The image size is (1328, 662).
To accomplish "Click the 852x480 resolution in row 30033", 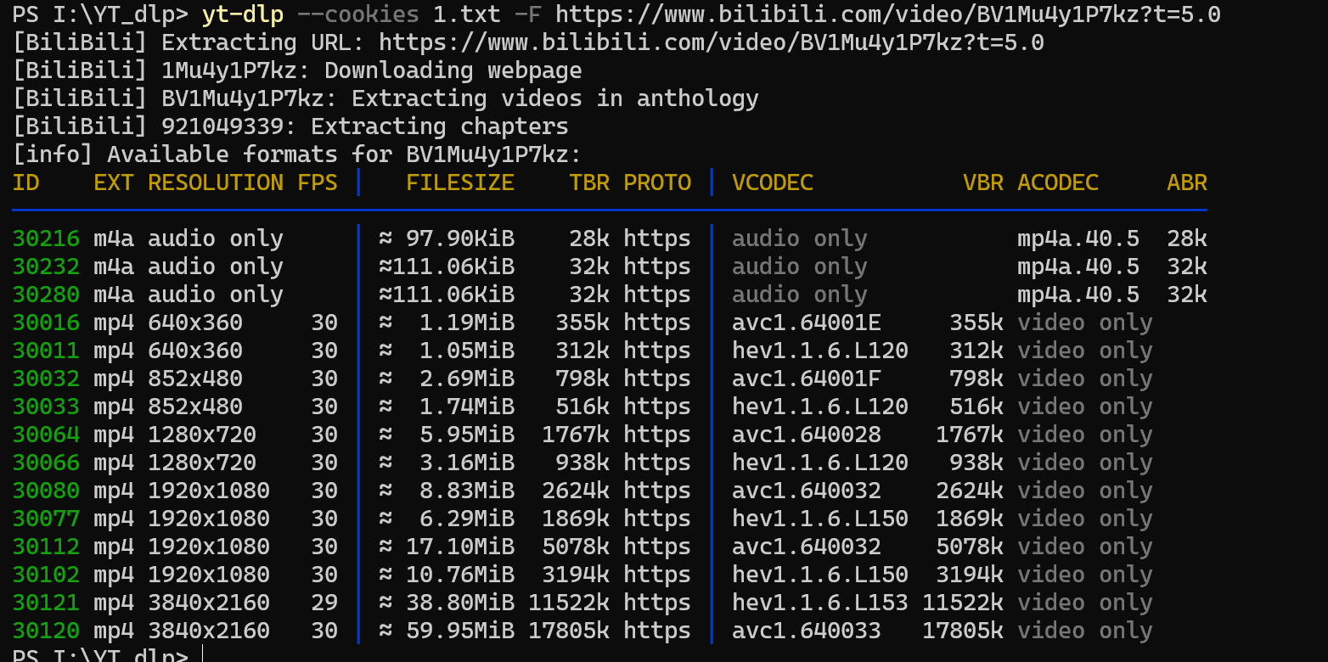I will (195, 407).
